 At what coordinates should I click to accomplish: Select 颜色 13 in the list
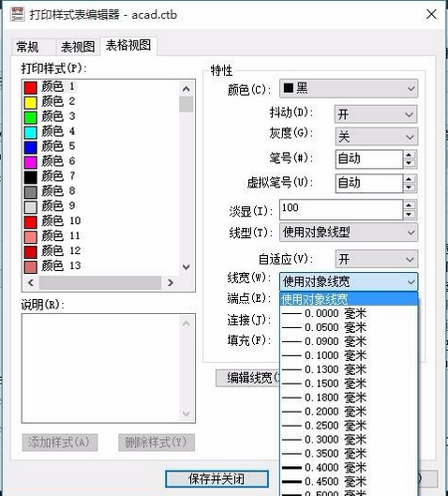[101, 265]
